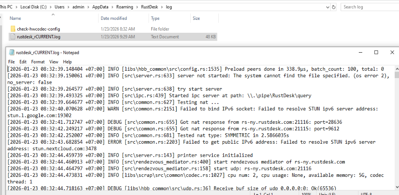Open the check-hwcodec-config folder icon

click(13, 29)
